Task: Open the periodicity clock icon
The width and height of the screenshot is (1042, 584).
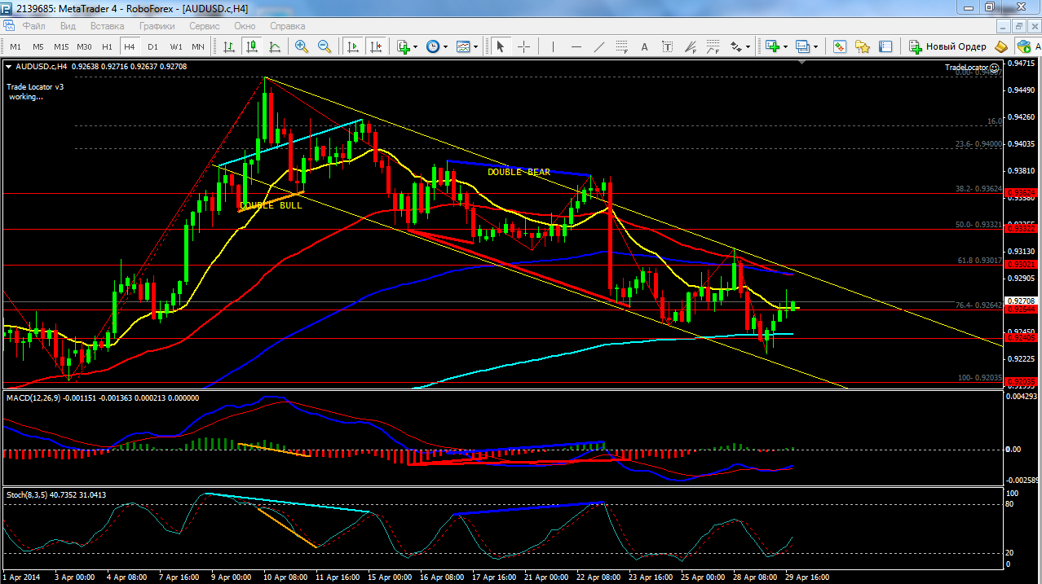Action: click(x=432, y=46)
